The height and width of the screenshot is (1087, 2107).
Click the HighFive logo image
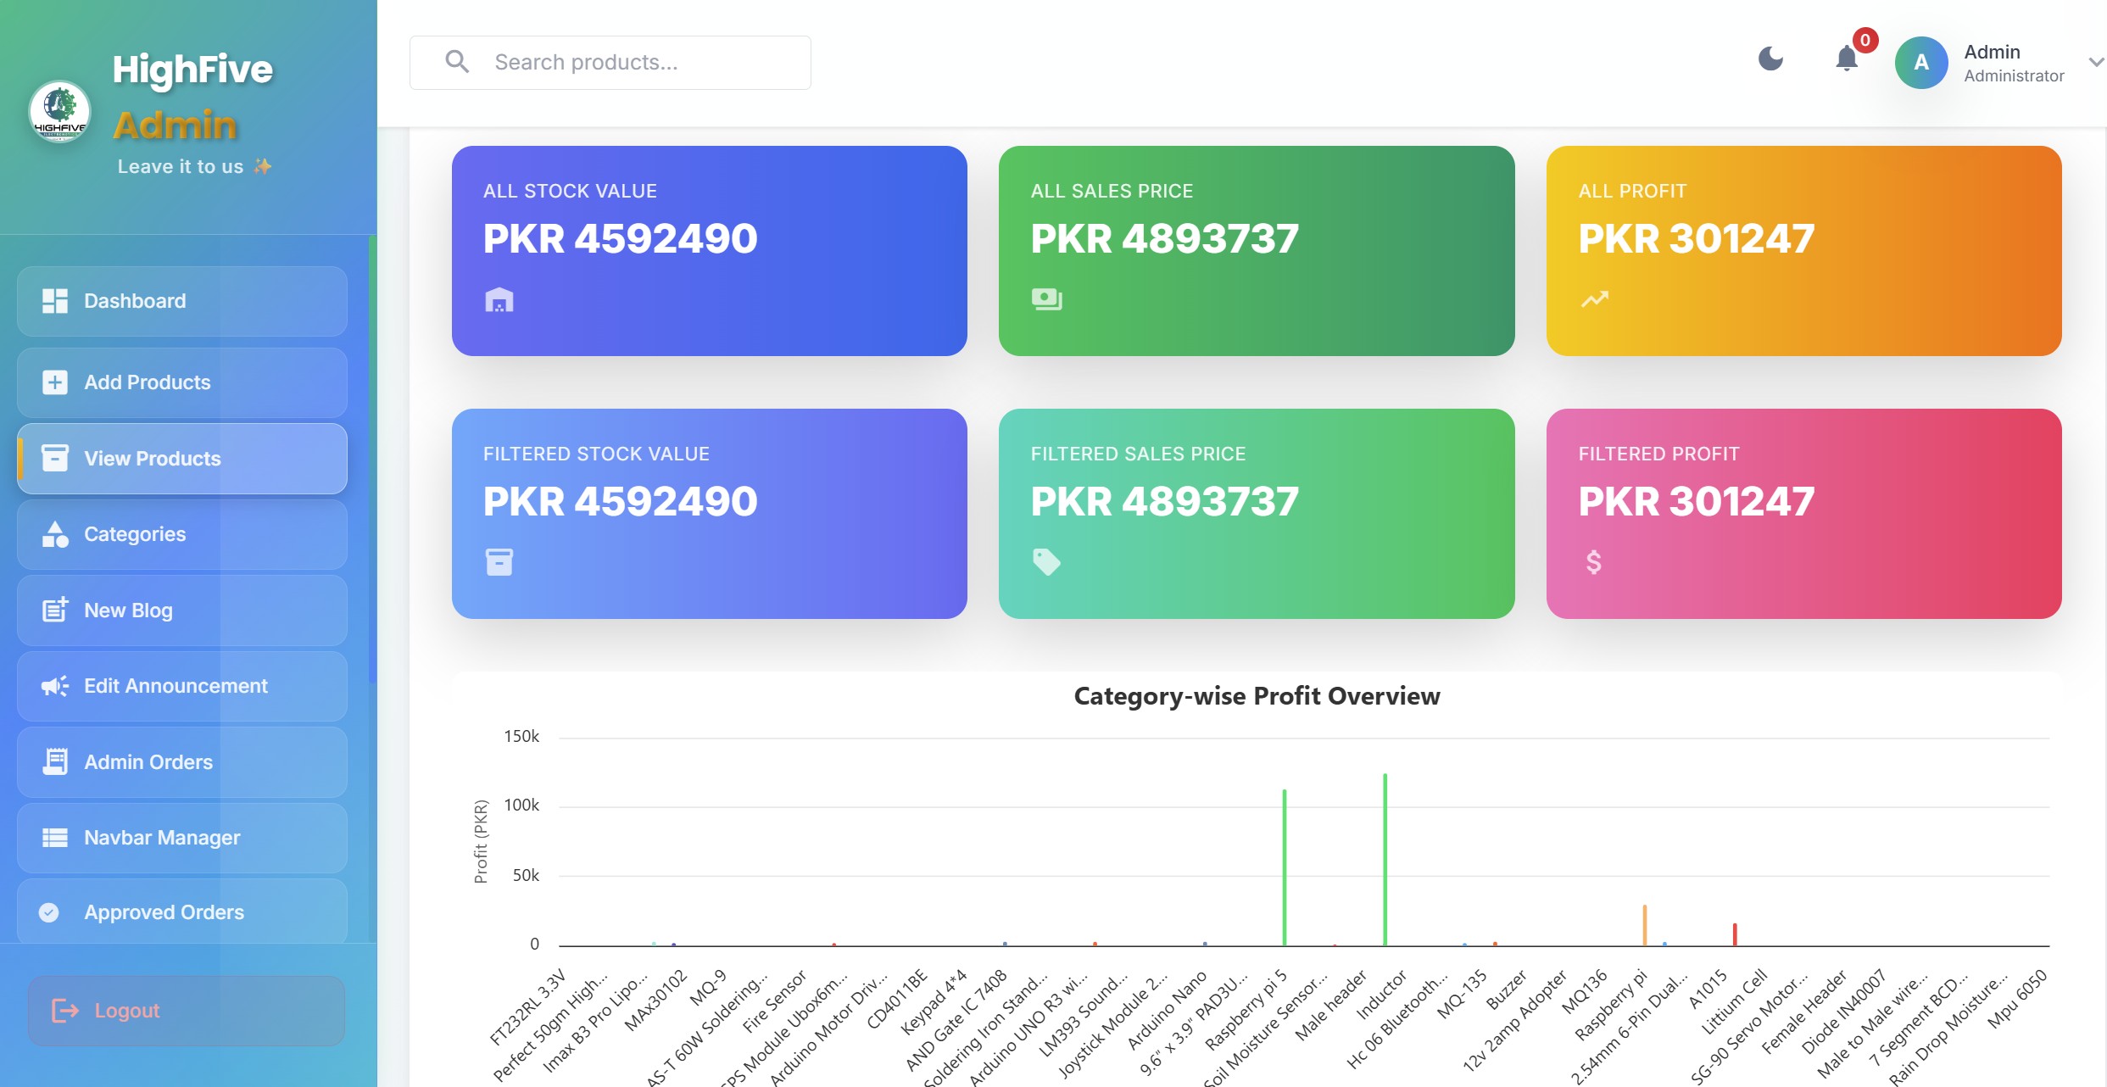point(59,112)
